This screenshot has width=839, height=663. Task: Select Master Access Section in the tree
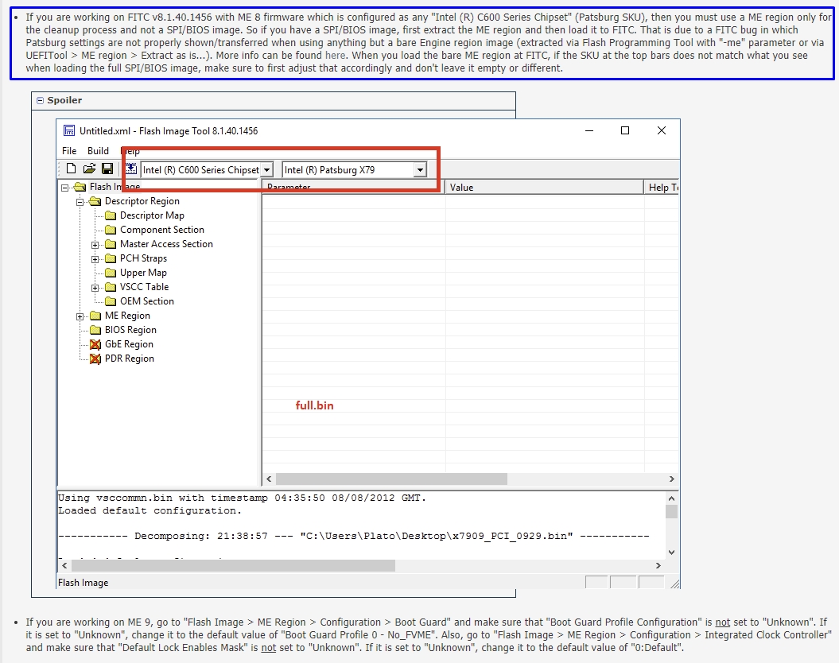[166, 244]
